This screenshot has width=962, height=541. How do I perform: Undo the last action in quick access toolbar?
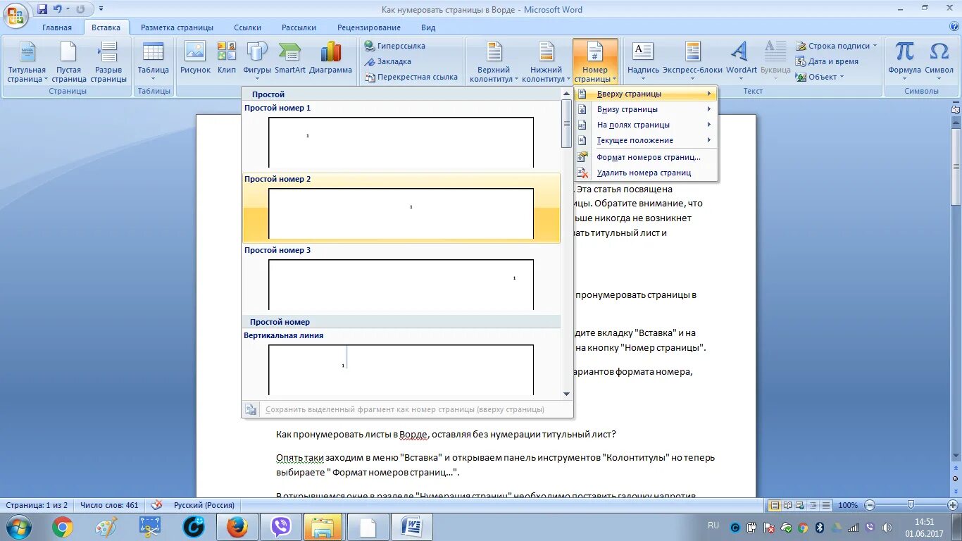point(58,9)
